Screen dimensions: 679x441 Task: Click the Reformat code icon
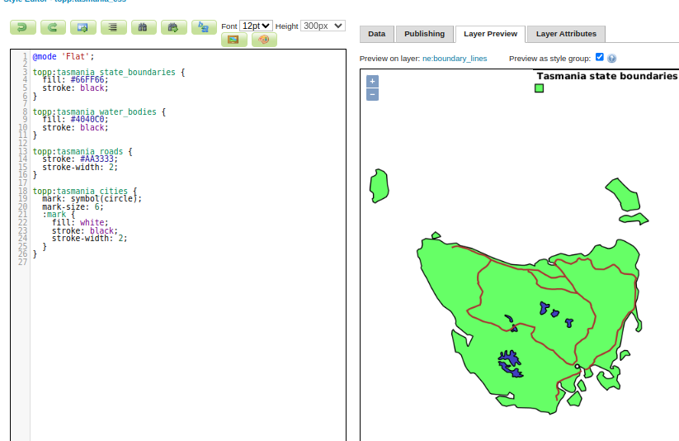point(113,27)
